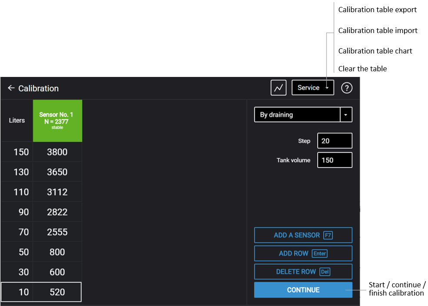
Task: Open the calibration table chart icon
Action: point(279,88)
